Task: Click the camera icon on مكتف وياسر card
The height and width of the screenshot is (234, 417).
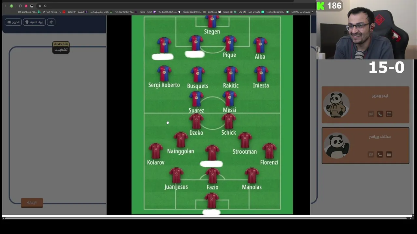Action: 371,155
